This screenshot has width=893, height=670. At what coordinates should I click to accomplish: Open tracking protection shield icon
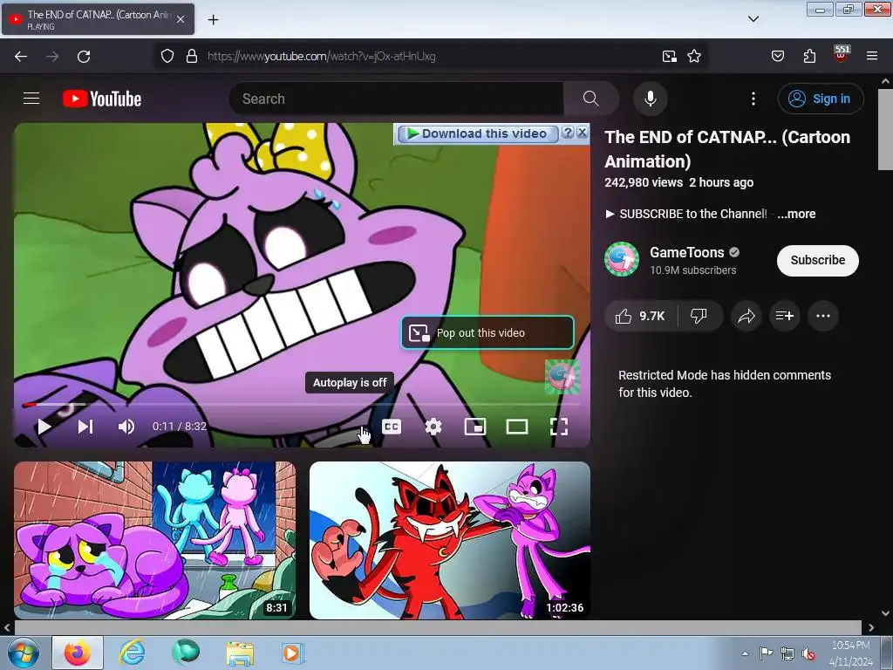tap(167, 56)
